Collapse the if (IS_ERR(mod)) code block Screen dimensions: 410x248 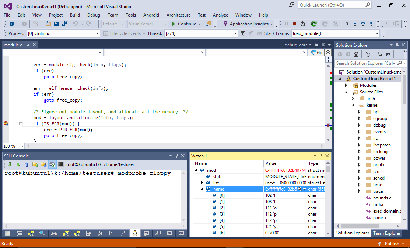21,124
